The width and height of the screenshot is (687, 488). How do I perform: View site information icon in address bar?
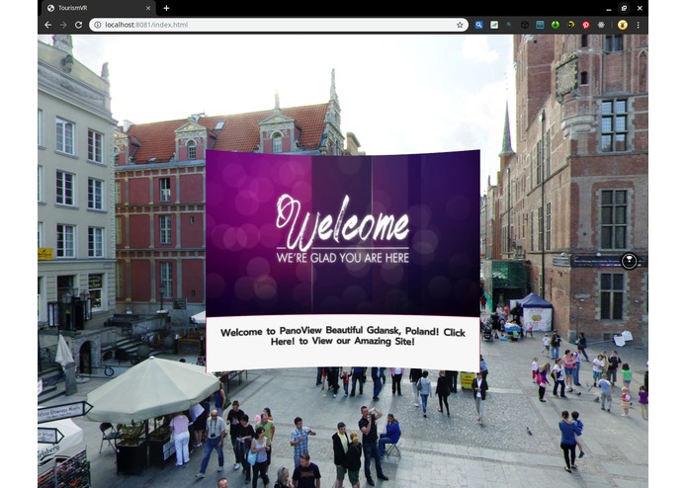point(97,25)
